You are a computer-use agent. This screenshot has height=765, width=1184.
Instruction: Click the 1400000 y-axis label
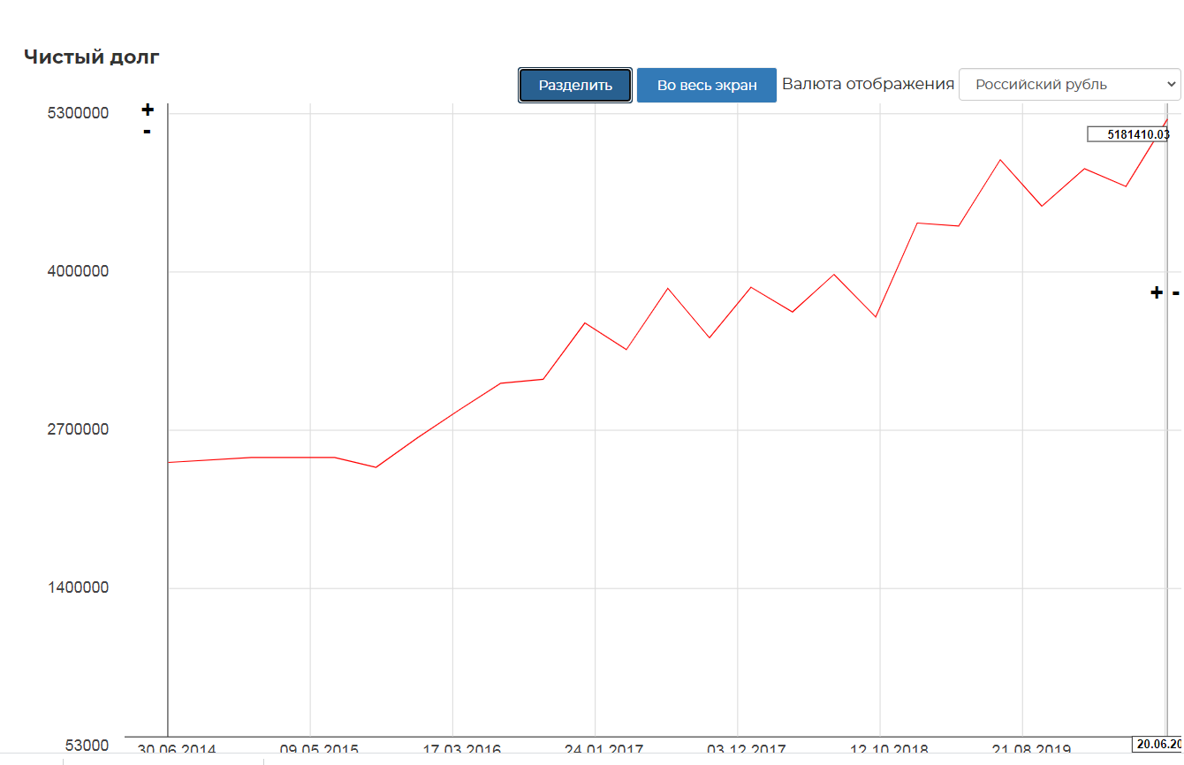(x=79, y=587)
